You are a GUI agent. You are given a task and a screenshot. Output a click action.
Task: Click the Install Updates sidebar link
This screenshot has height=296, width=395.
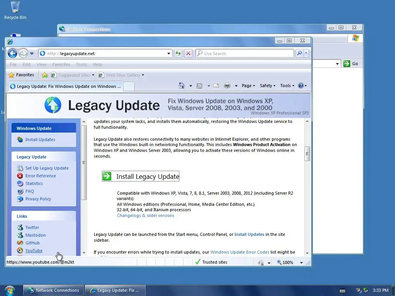click(x=40, y=140)
